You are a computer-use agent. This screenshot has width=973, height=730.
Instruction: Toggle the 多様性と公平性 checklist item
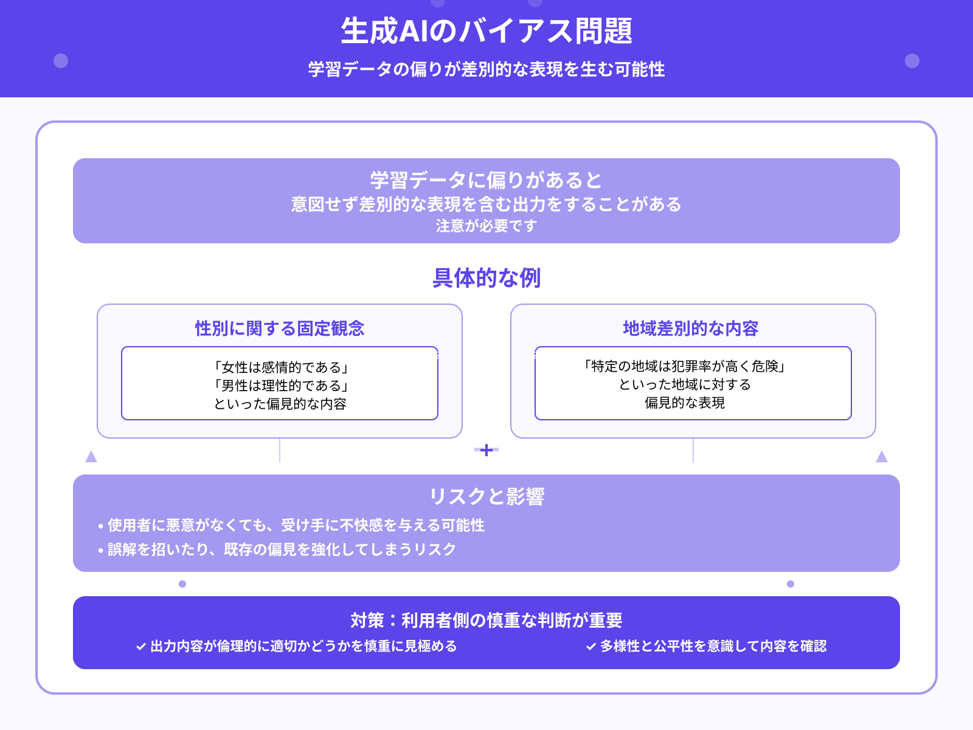click(712, 647)
